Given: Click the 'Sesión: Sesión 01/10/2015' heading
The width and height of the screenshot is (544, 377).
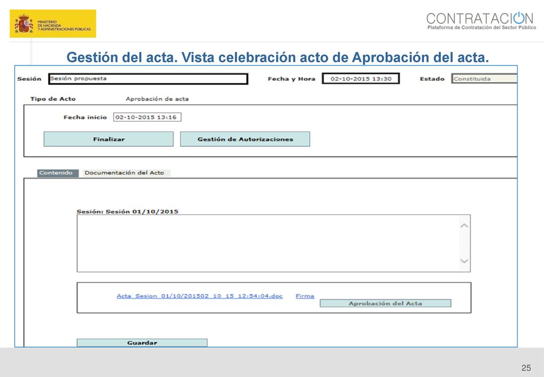Looking at the screenshot, I should (127, 211).
